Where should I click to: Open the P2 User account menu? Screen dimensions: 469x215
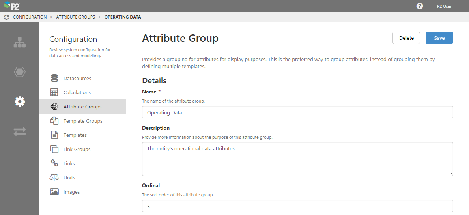tap(444, 6)
